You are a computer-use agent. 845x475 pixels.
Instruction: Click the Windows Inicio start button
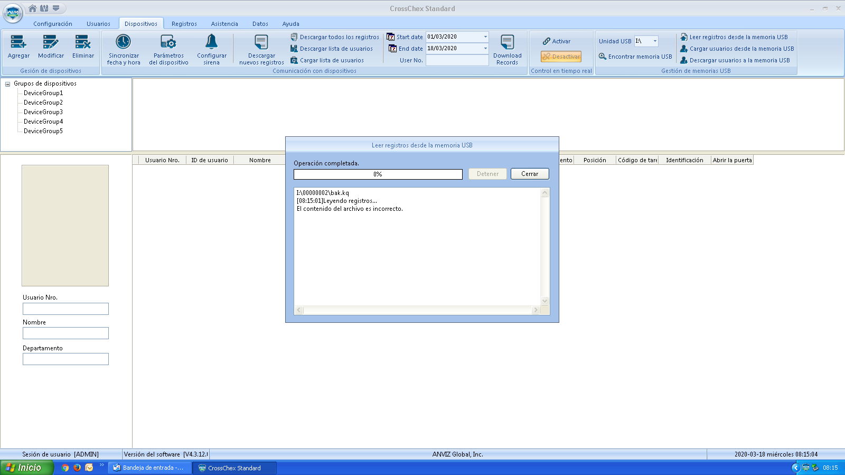click(26, 468)
